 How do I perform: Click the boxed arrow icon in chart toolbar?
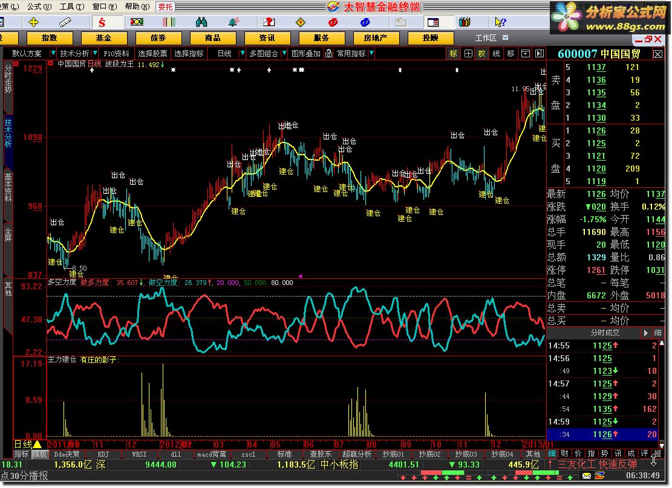[526, 54]
